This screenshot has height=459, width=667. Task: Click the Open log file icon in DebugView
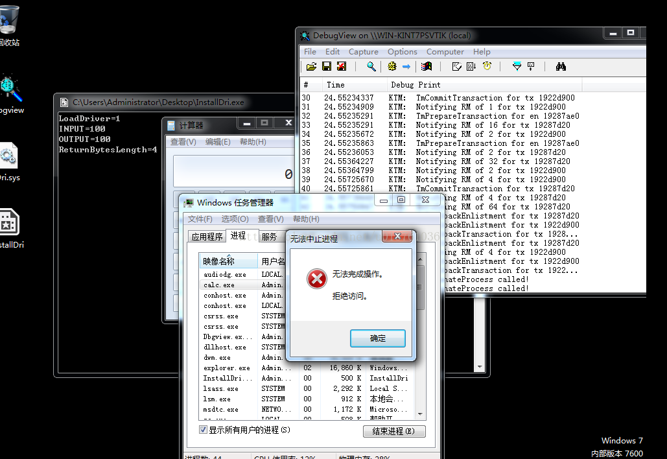[311, 66]
